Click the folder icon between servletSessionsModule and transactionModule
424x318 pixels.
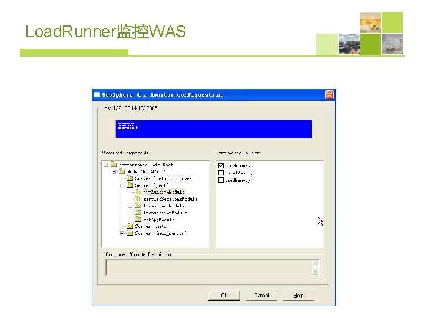point(138,206)
